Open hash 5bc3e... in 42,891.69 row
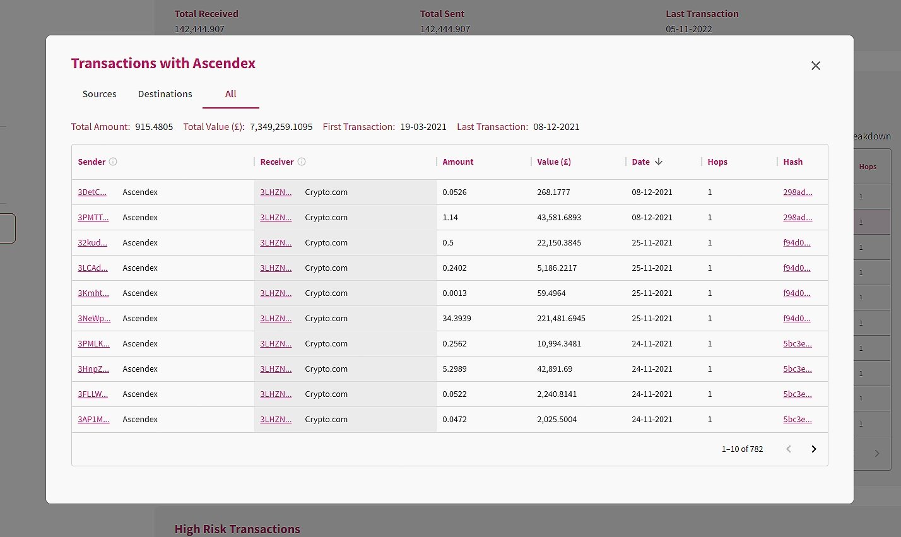The height and width of the screenshot is (537, 901). [x=798, y=369]
